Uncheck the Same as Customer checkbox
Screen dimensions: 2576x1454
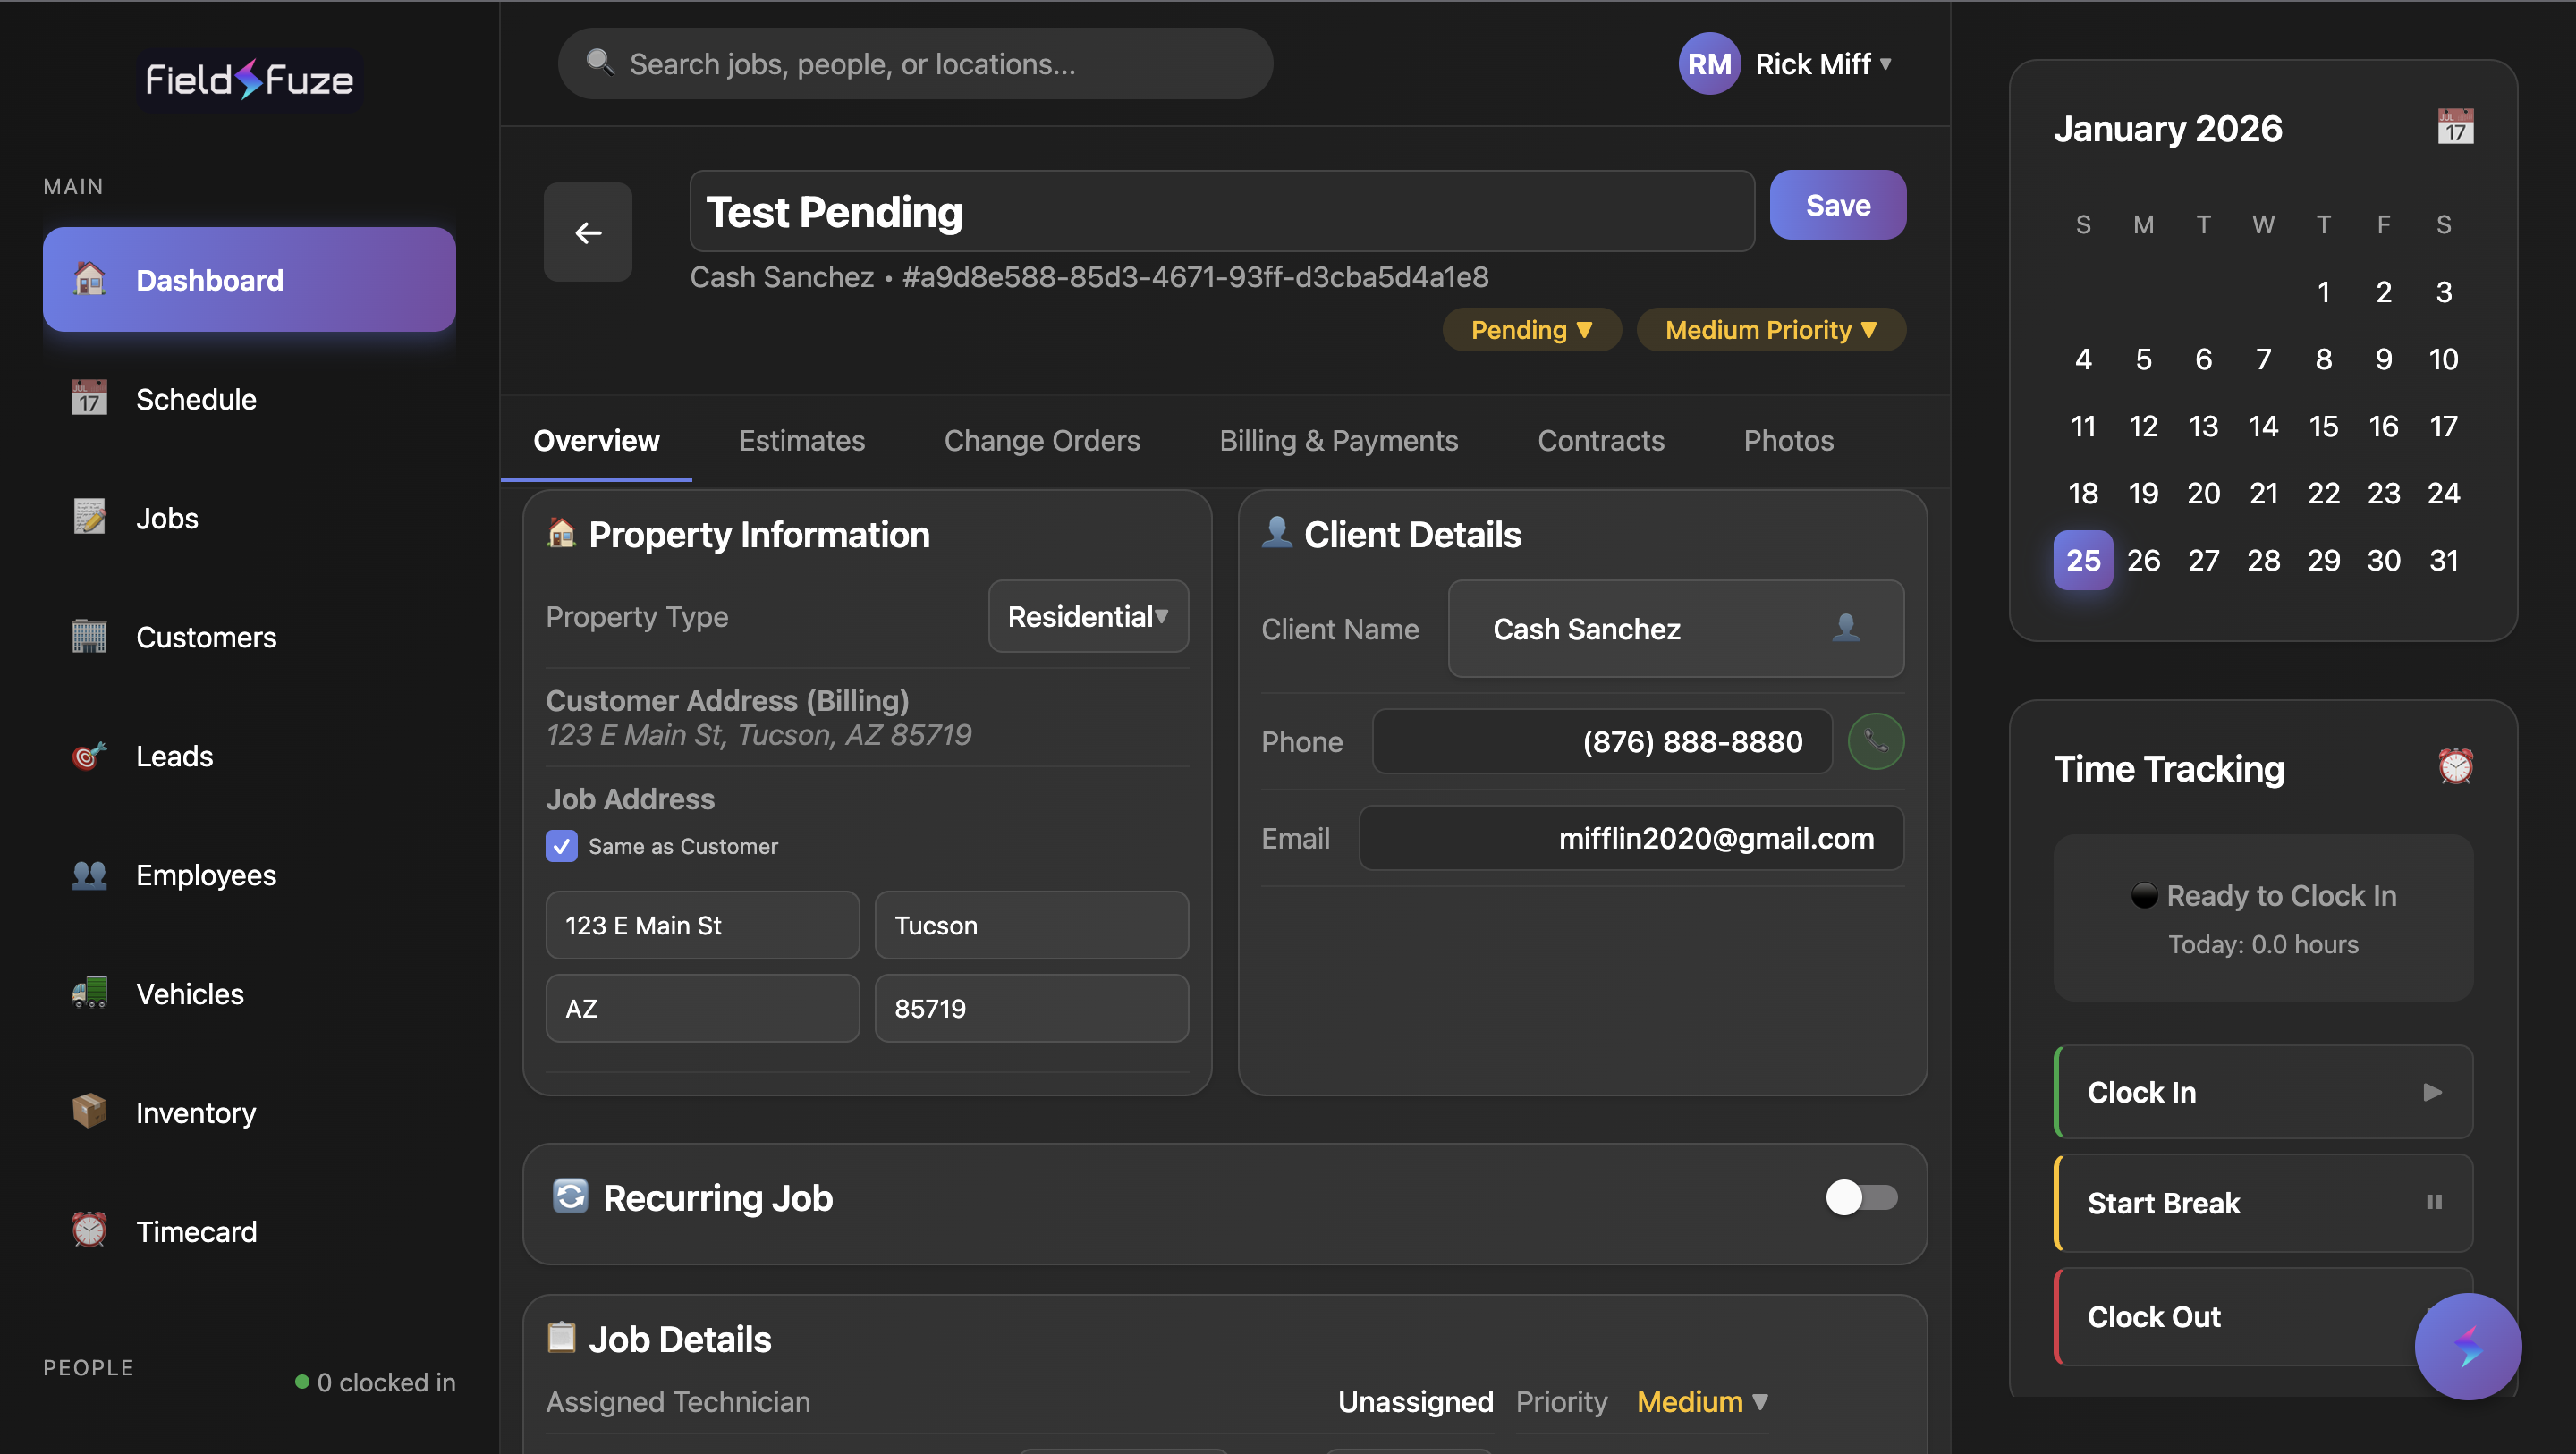point(562,846)
